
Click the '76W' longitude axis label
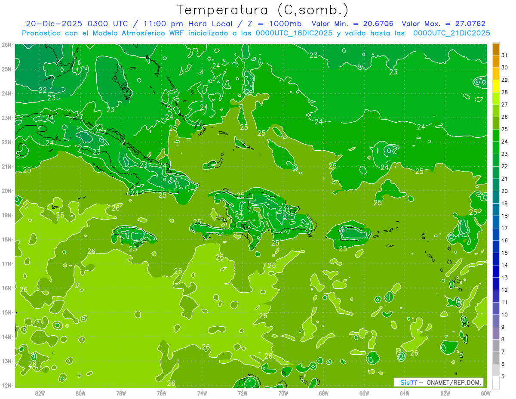pos(161,393)
